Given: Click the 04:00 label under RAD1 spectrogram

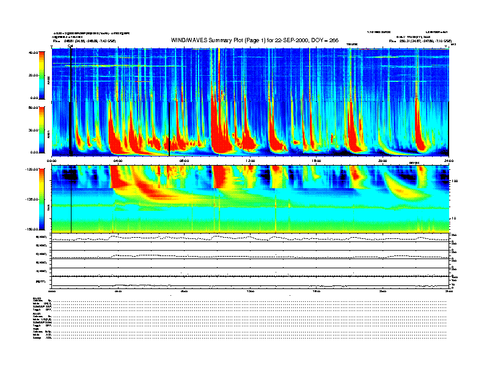Looking at the screenshot, I should click(118, 161).
